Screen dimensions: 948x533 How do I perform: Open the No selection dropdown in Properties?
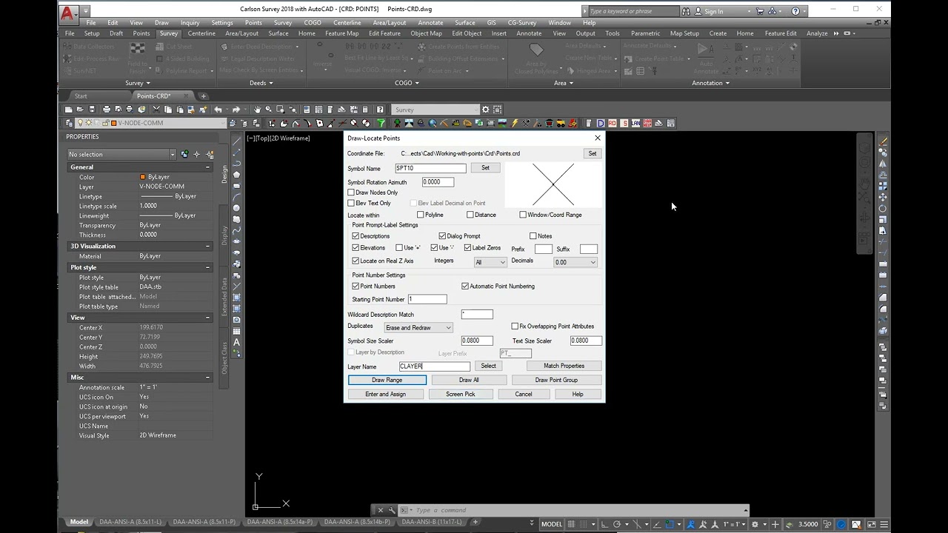(121, 154)
